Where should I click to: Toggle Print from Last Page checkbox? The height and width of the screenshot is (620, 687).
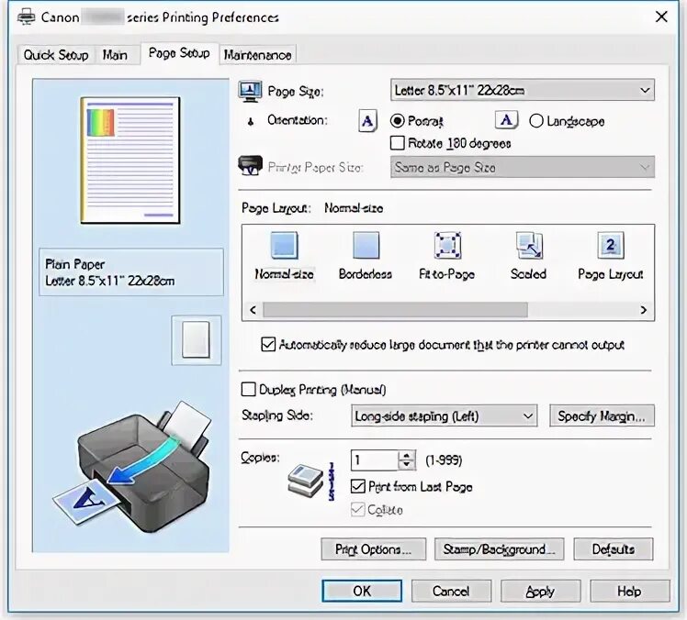[358, 486]
